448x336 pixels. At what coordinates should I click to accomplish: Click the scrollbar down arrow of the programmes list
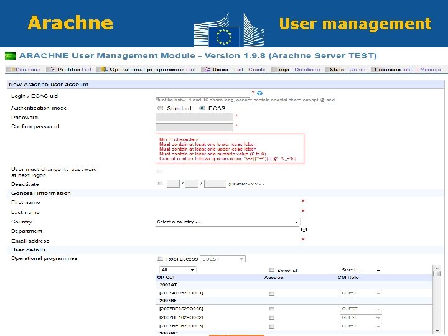point(437,331)
